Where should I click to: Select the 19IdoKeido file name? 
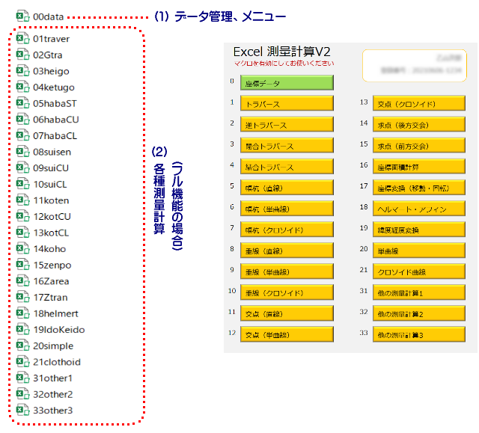tap(58, 330)
